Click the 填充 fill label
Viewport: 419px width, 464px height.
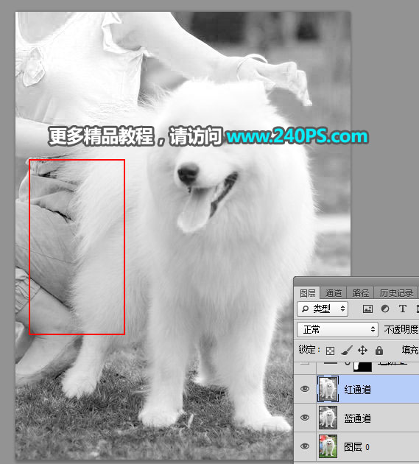click(x=410, y=350)
